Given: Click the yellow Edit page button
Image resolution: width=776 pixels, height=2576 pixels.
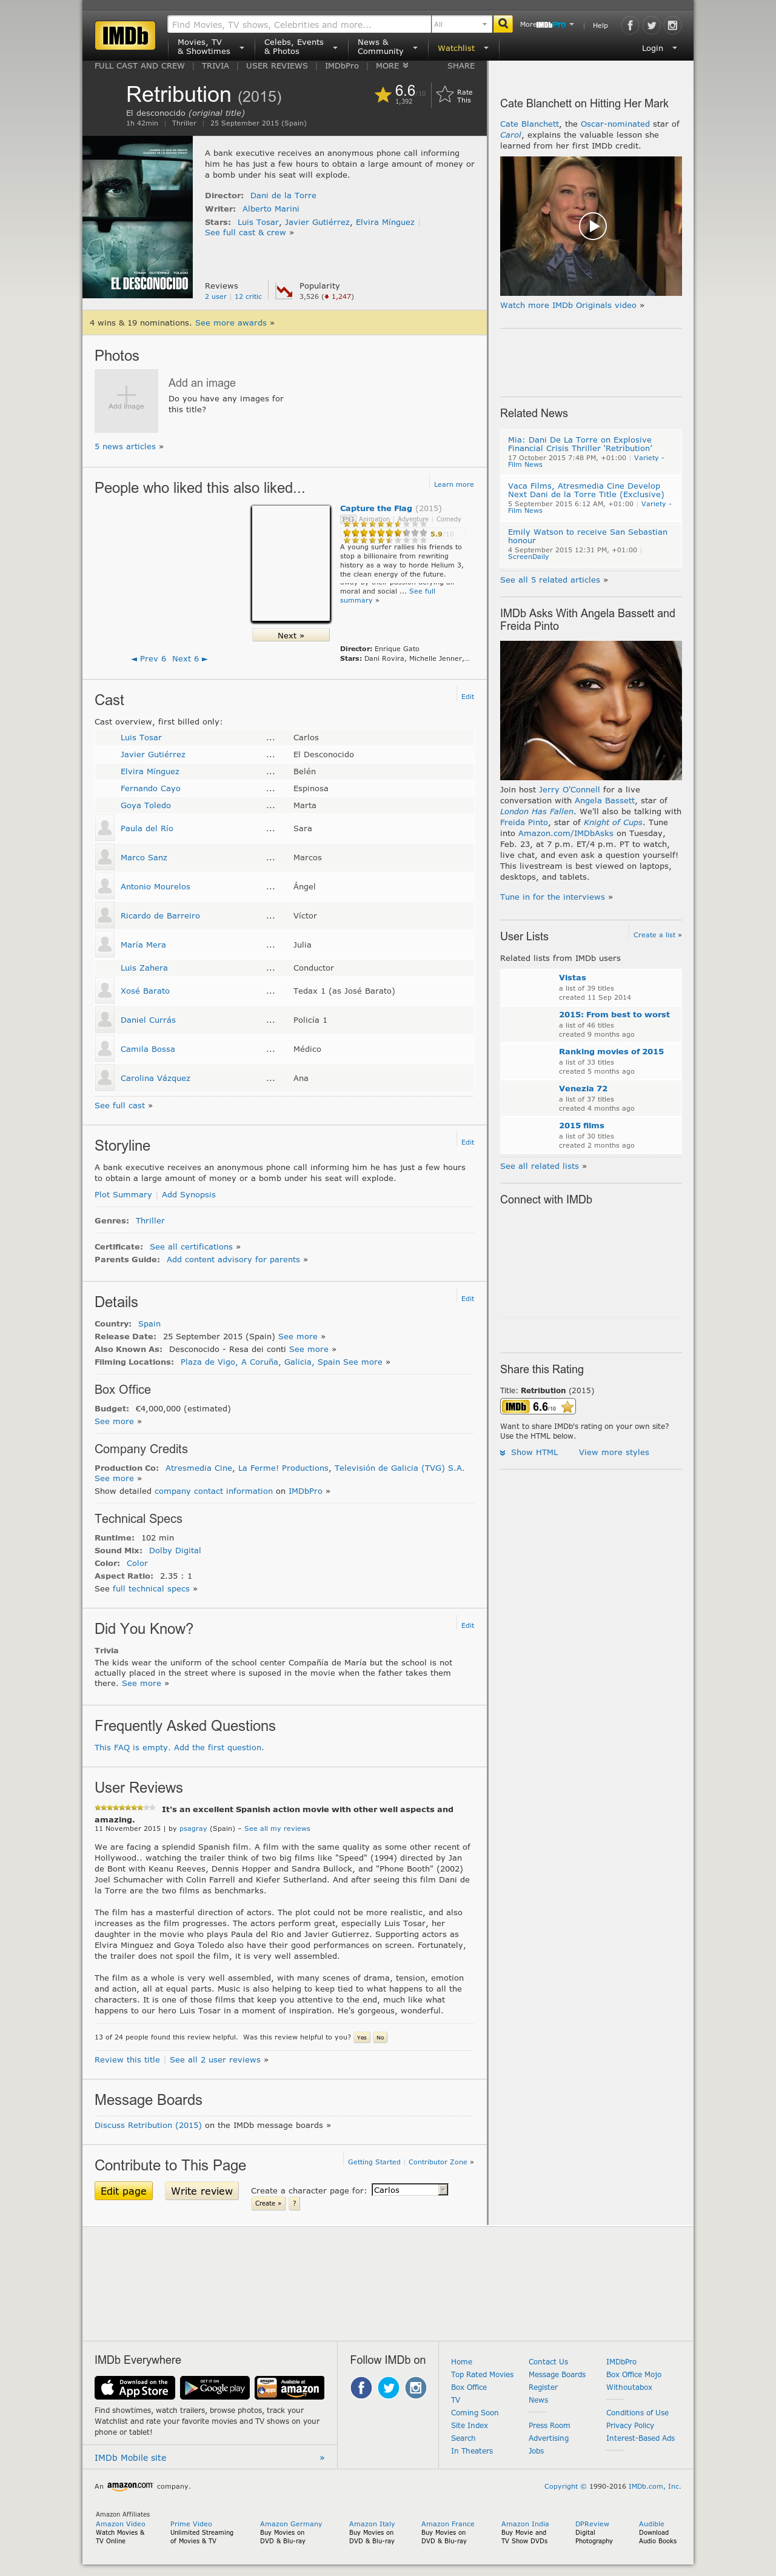Looking at the screenshot, I should [x=123, y=2191].
